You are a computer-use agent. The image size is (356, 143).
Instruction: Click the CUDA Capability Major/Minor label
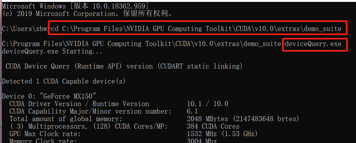90,111
